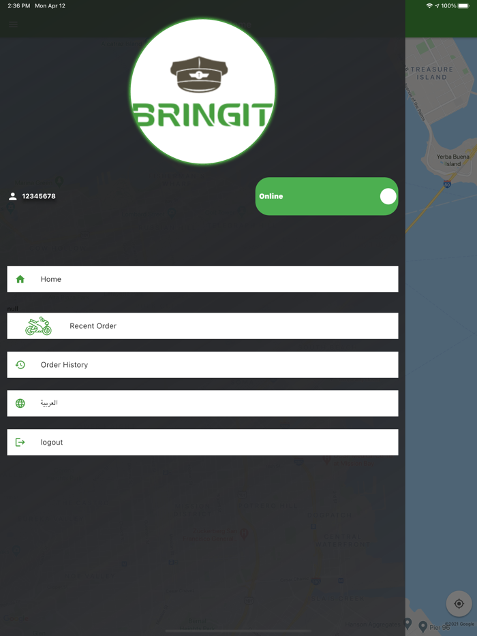
Task: Tap the dimmed hamburger menu icon
Action: click(x=14, y=25)
